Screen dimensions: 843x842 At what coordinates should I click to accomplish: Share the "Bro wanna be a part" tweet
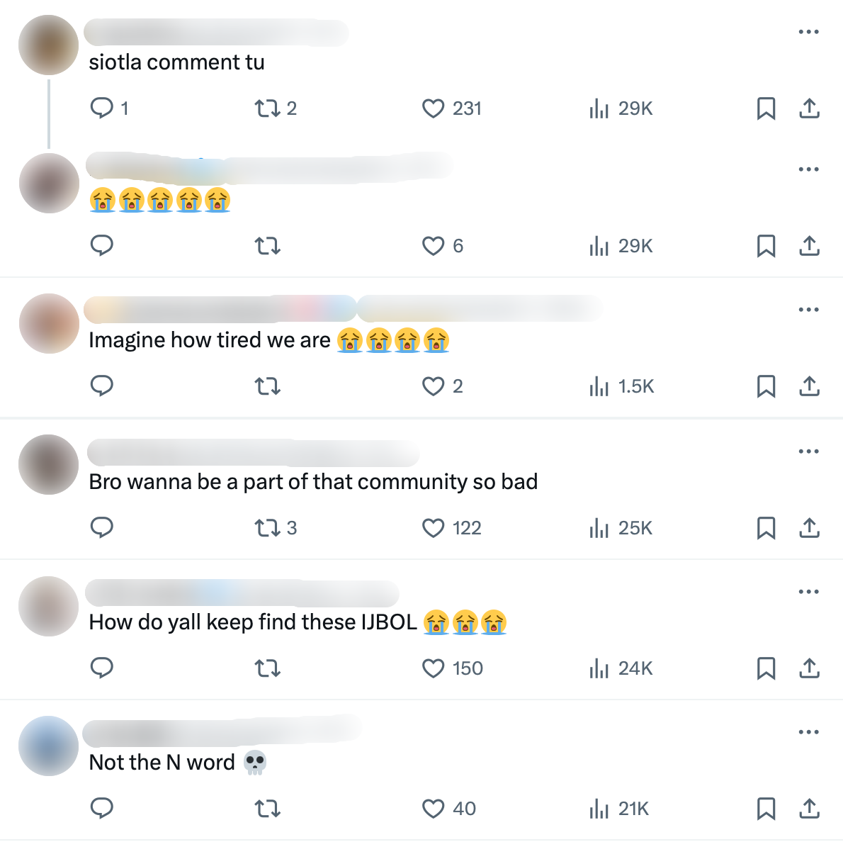tap(808, 528)
